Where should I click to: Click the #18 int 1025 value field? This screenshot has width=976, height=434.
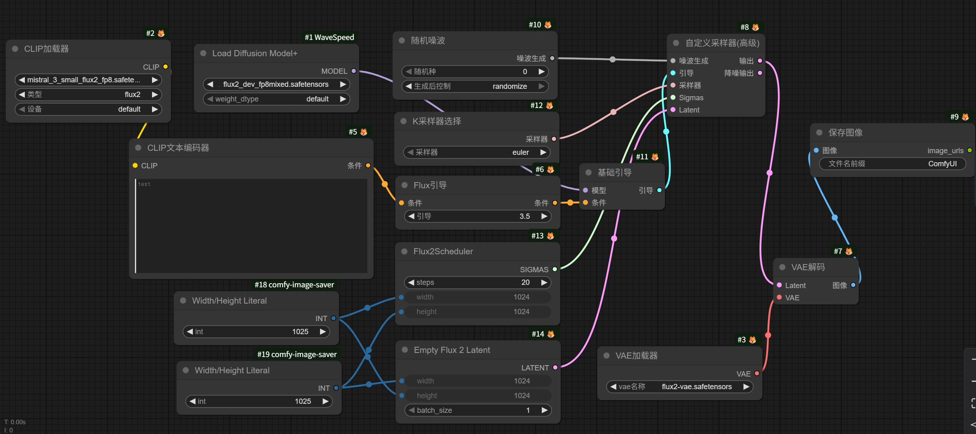pyautogui.click(x=256, y=332)
